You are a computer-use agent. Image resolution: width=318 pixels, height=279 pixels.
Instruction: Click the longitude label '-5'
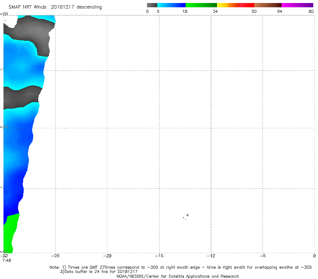(263, 256)
